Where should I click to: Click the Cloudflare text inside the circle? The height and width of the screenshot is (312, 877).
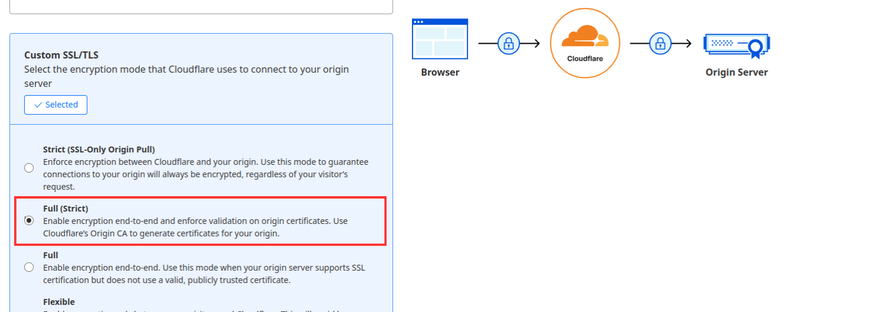coord(585,58)
